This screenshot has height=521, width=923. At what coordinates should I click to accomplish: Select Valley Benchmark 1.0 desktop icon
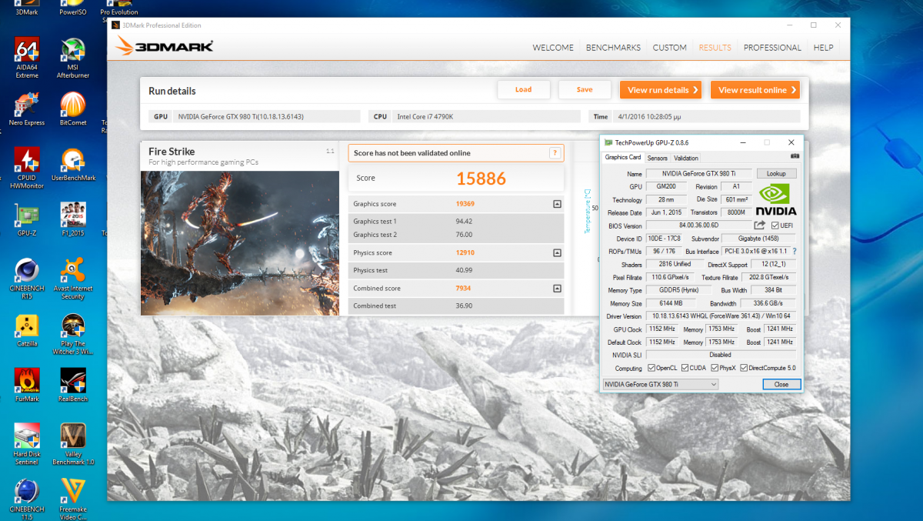coord(73,445)
